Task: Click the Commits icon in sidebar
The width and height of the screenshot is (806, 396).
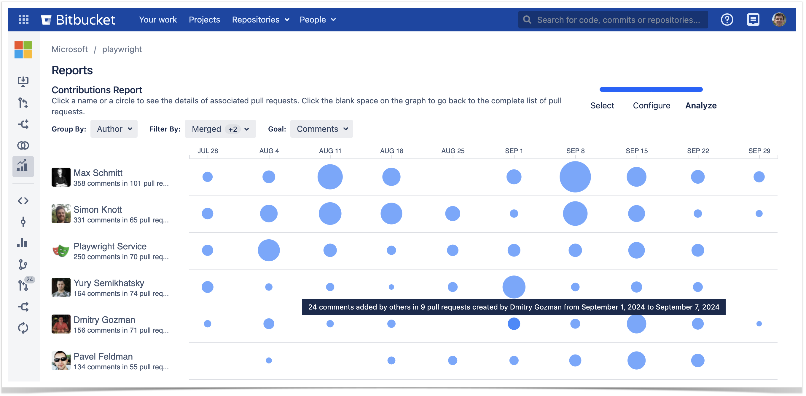Action: (23, 222)
